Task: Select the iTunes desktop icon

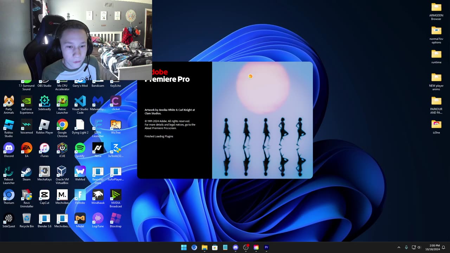Action: [x=44, y=150]
